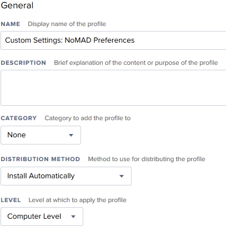This screenshot has height=227, width=226.
Task: Click inside the Description text area
Action: [113, 87]
